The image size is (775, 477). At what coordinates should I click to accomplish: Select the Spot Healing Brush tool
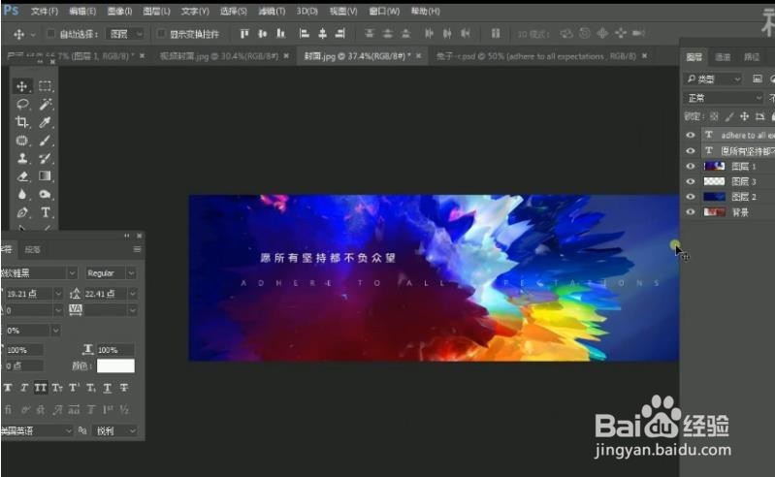pos(21,141)
